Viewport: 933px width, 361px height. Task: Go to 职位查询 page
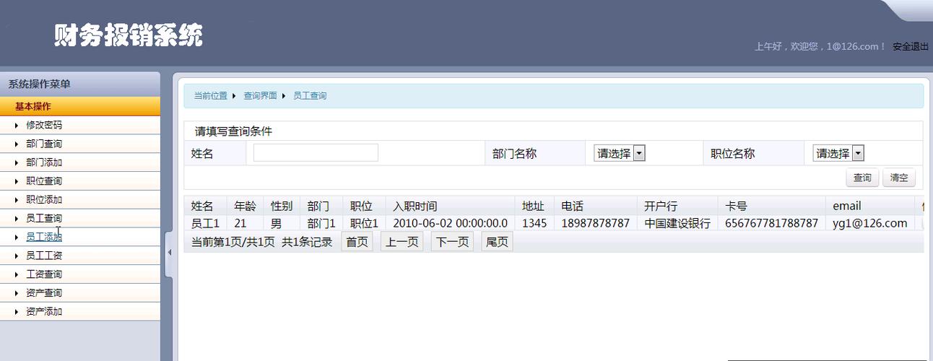click(x=44, y=181)
